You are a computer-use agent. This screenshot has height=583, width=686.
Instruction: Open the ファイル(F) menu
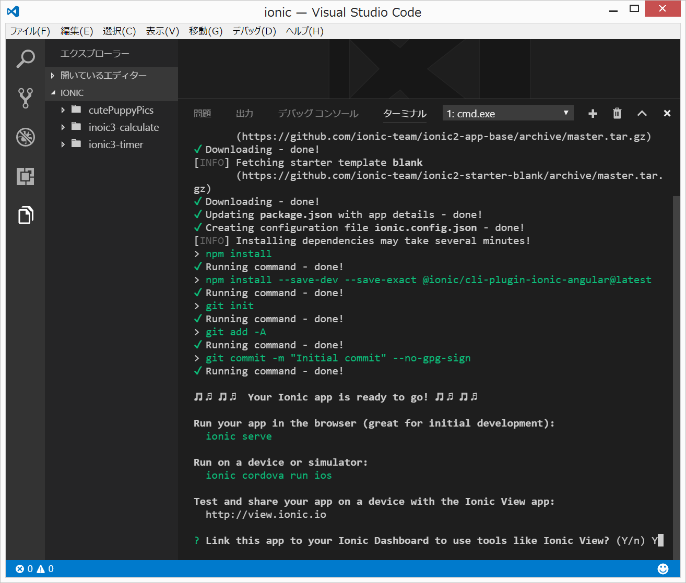point(30,31)
